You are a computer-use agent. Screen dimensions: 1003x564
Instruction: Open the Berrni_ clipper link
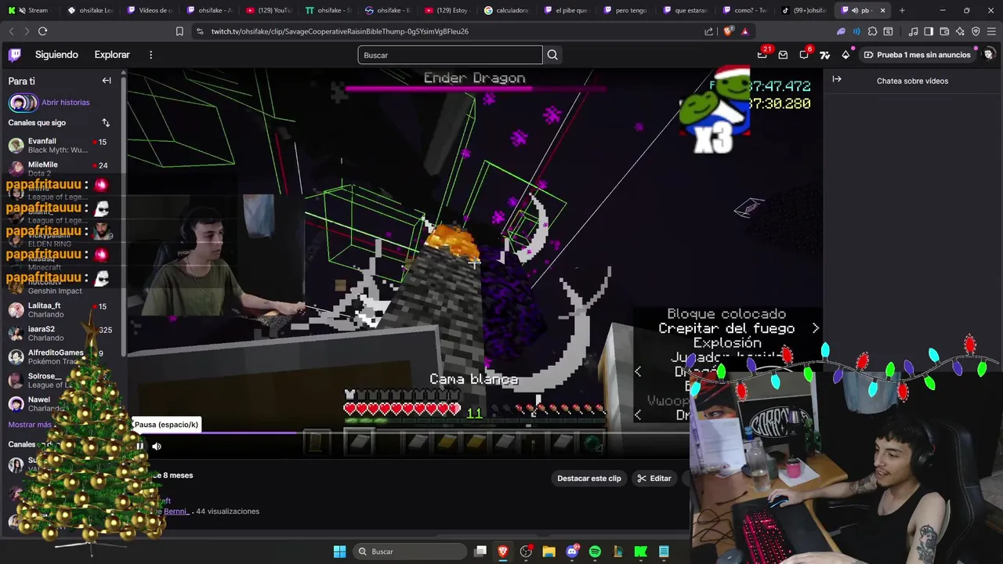[176, 512]
